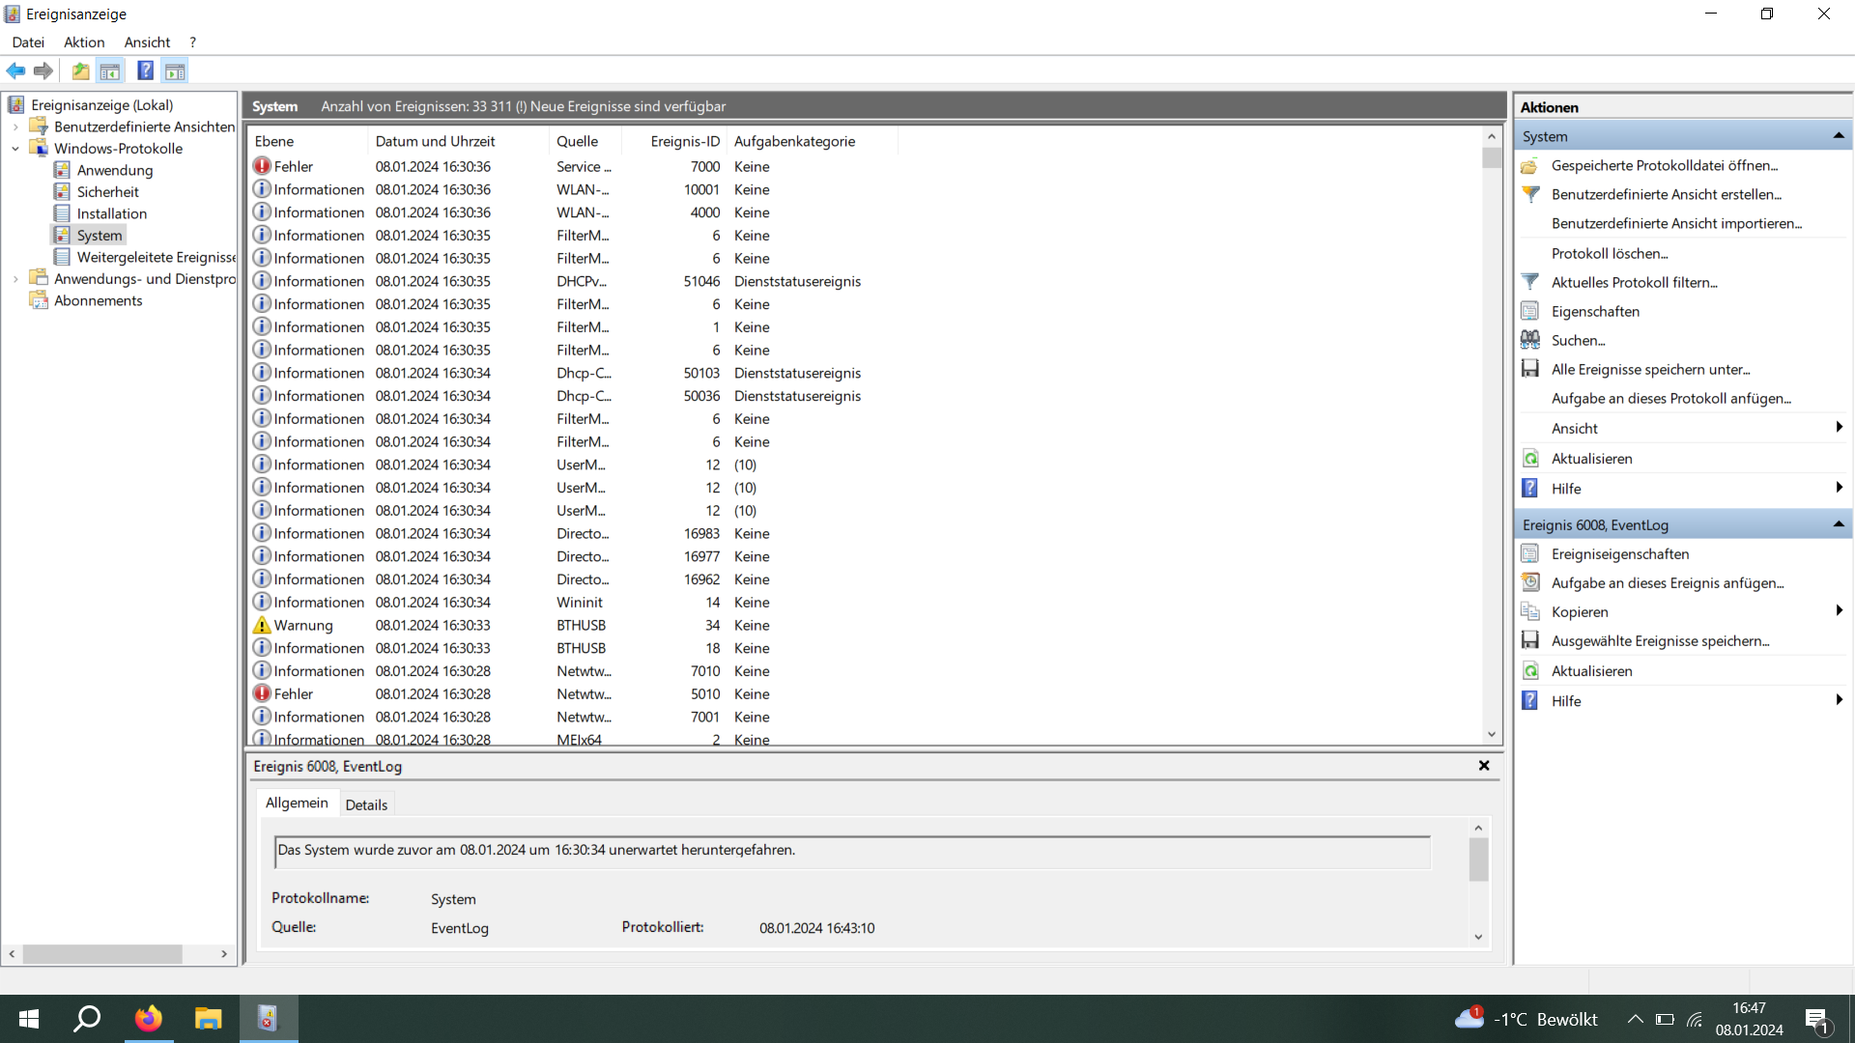Expand Benutzerdefinierte Ansichten tree node

pos(15,127)
